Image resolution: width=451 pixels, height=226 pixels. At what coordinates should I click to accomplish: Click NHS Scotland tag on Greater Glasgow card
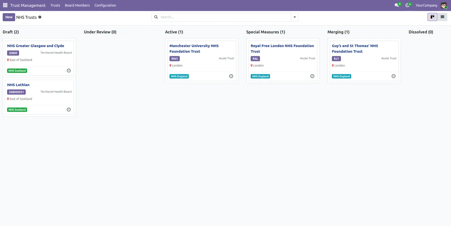17,71
